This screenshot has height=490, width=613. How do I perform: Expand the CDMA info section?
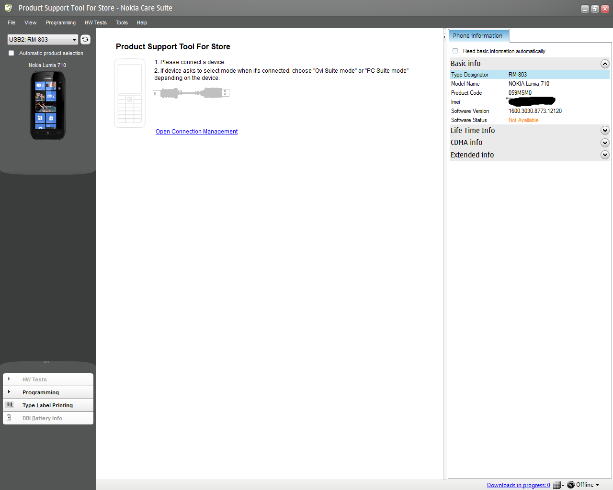pyautogui.click(x=605, y=143)
